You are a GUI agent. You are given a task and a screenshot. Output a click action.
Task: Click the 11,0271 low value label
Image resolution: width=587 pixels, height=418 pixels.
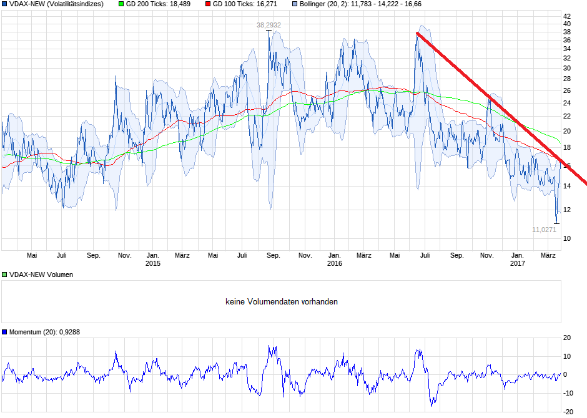tap(544, 230)
